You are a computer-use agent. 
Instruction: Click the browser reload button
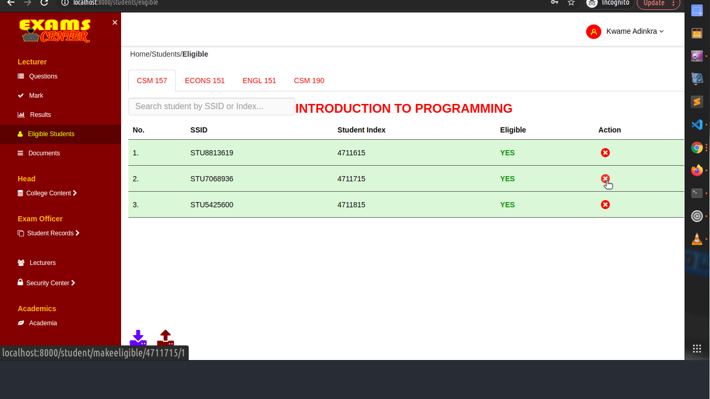pyautogui.click(x=44, y=3)
